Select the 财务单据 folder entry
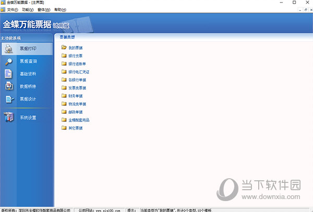 click(72, 96)
